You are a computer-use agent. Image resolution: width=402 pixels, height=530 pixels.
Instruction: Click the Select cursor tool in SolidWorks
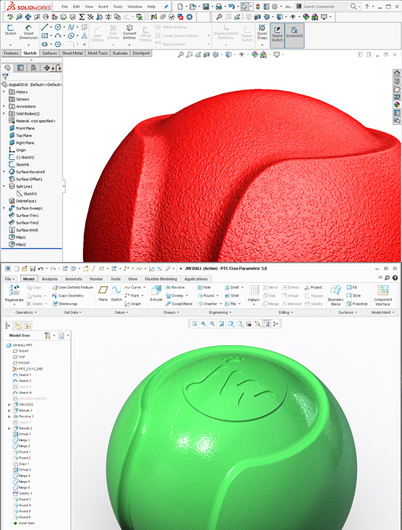click(x=245, y=7)
